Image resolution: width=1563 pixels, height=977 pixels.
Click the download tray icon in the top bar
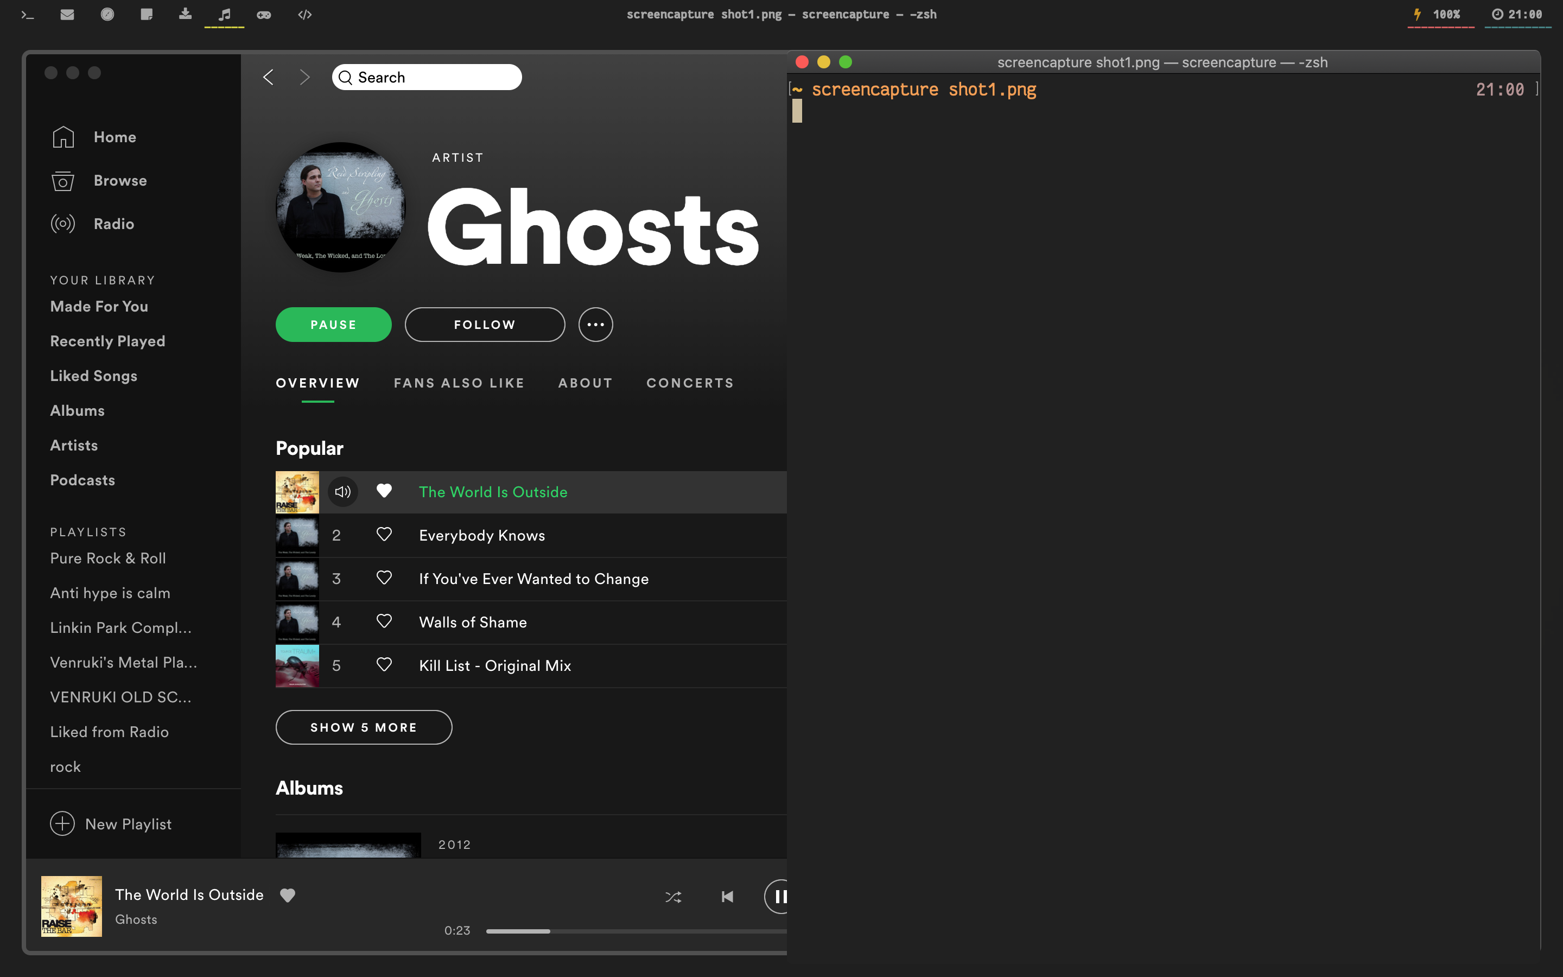click(186, 14)
